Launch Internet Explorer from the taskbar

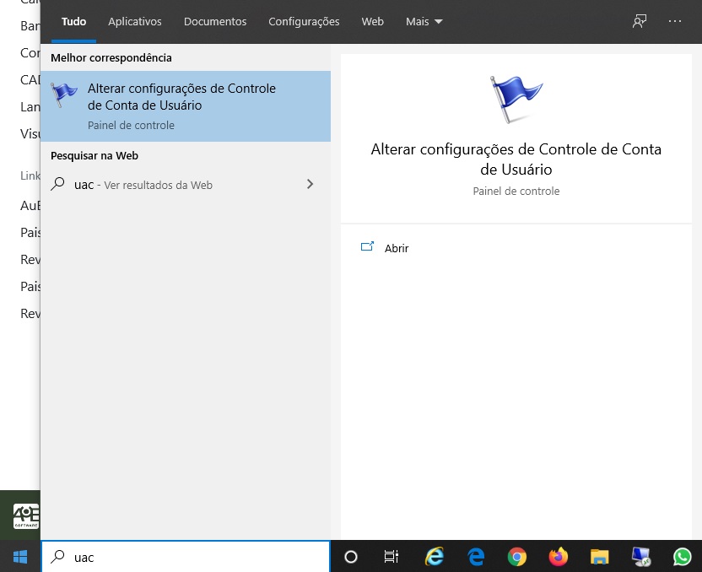point(435,557)
